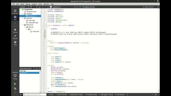The image size is (171, 96).
Task: Select Integration.pro in project tree
Action: [32, 11]
